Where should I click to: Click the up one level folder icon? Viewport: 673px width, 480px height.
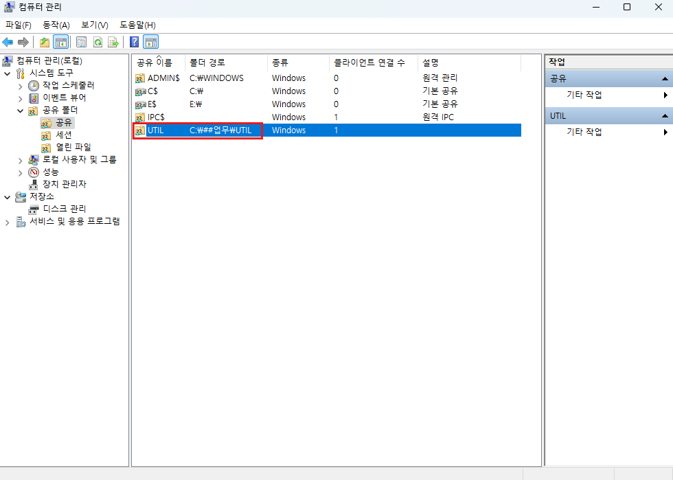click(43, 42)
